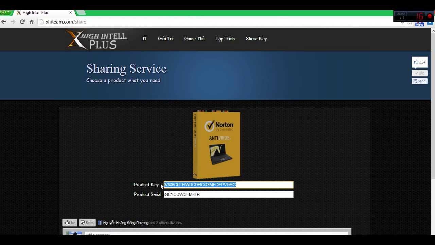Click the browser forward arrow
Screen dimensions: 435x245
coord(13,22)
